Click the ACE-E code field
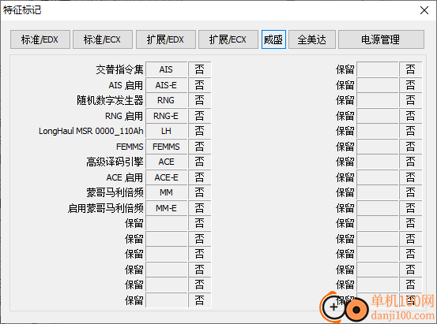The width and height of the screenshot is (437, 324). point(167,177)
